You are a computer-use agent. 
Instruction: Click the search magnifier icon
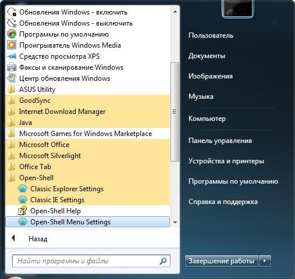pos(163,261)
